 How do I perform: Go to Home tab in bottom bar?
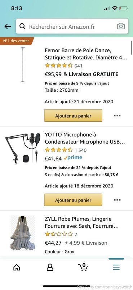tap(17, 267)
